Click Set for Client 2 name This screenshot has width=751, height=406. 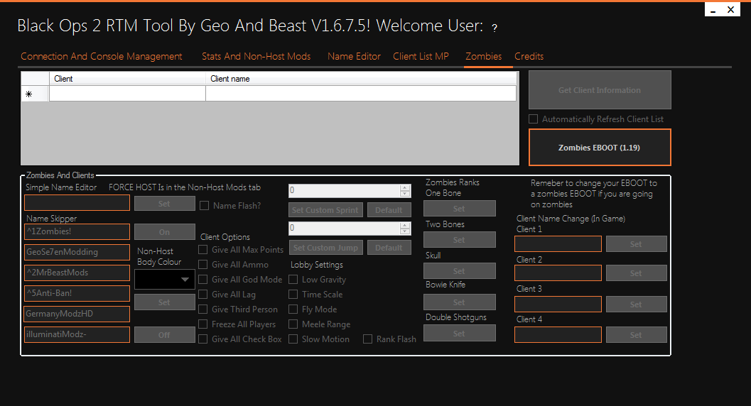(636, 273)
